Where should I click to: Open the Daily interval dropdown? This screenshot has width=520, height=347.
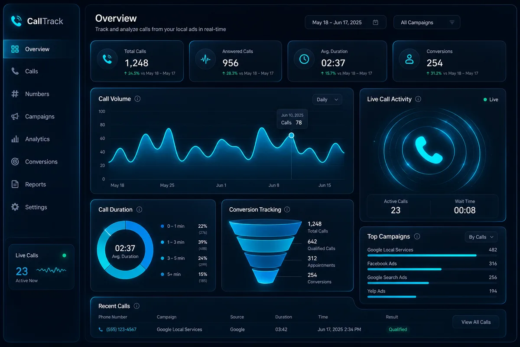(327, 100)
